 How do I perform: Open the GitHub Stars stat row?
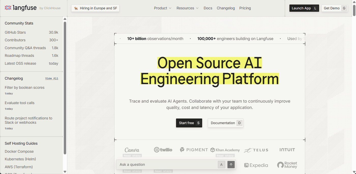coord(32,32)
